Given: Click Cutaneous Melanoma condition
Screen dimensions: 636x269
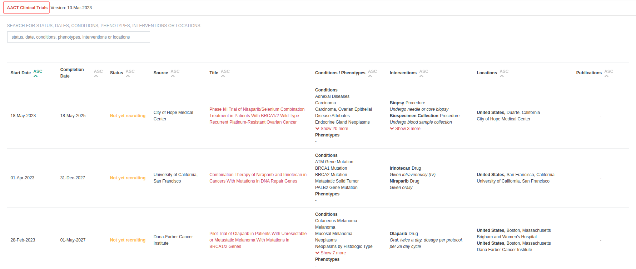Looking at the screenshot, I should 336,221.
